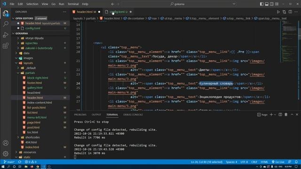Maximize the panel with the up chevron
This screenshot has height=169, width=301.
pos(292,115)
